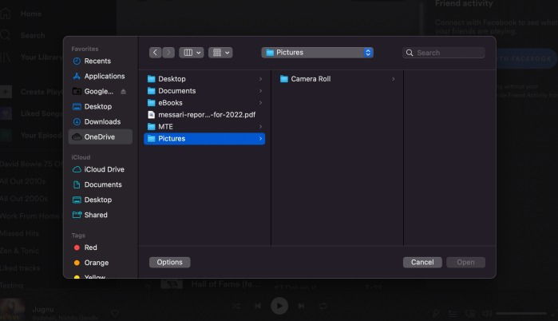558x321 pixels.
Task: Select Applications in the sidebar
Action: click(101, 76)
